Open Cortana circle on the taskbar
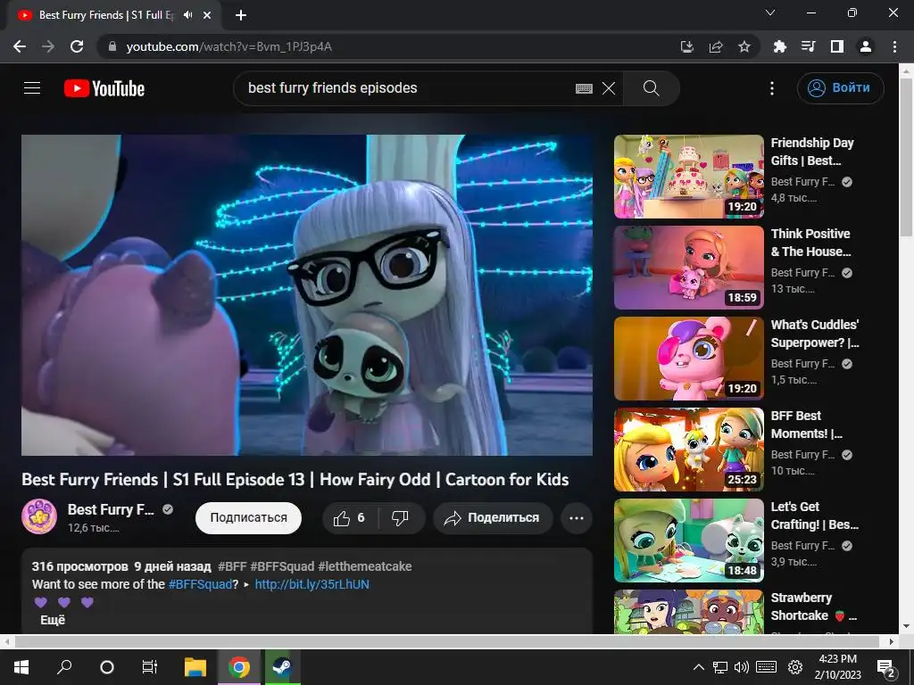This screenshot has width=914, height=685. click(x=107, y=667)
